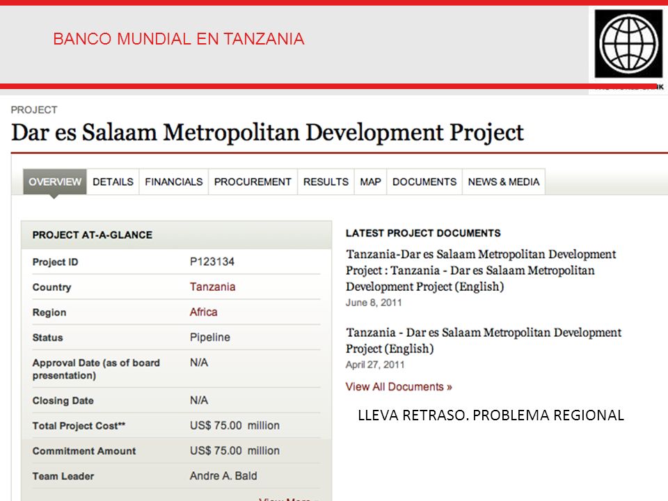Click the Pipeline status value
The height and width of the screenshot is (501, 668).
pos(210,337)
